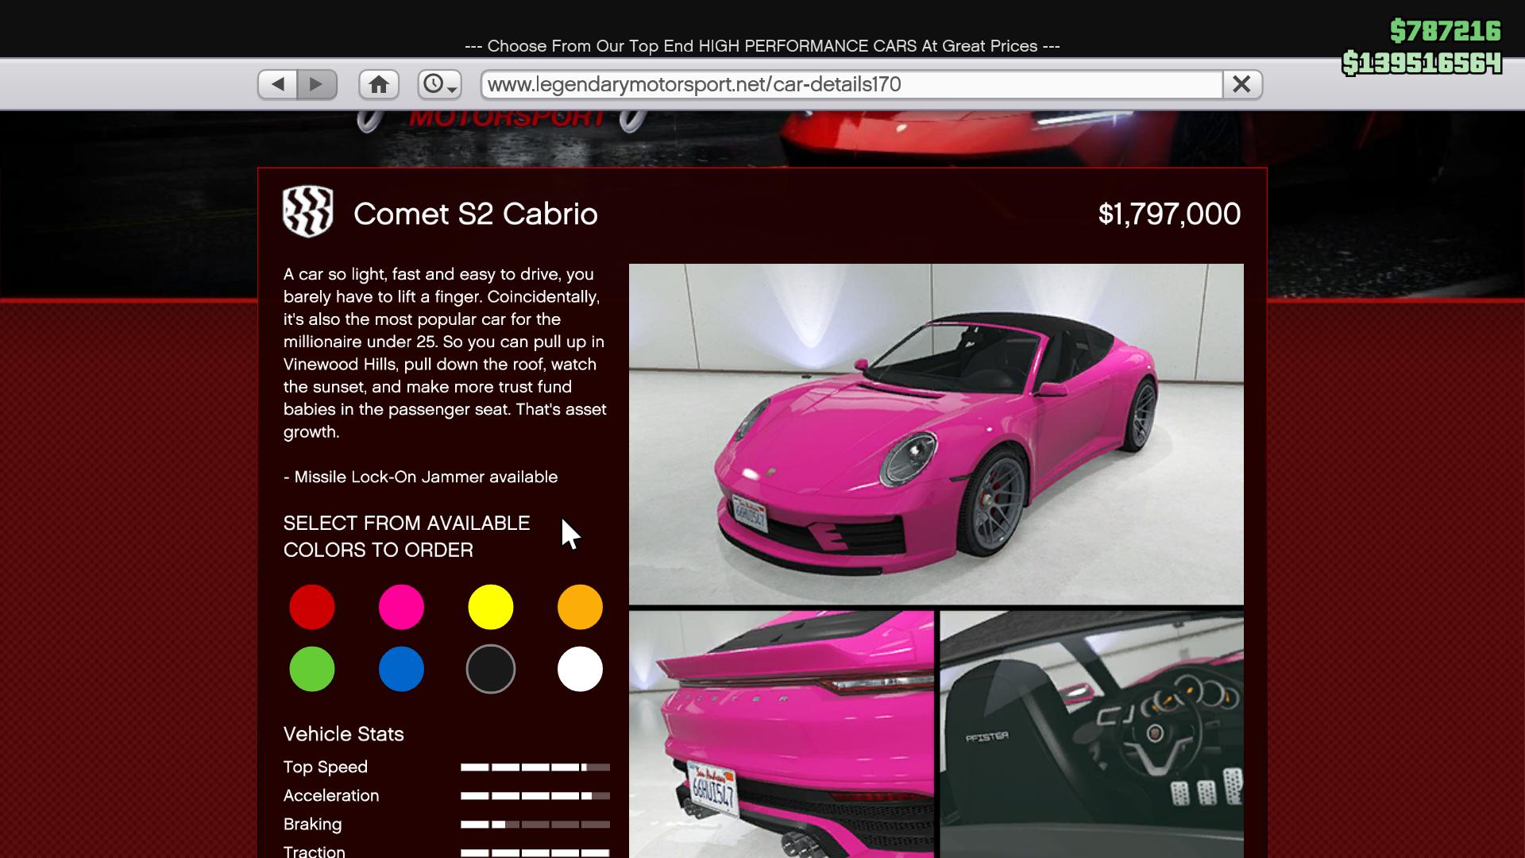Click the forward navigation arrow
The width and height of the screenshot is (1525, 858).
(318, 84)
